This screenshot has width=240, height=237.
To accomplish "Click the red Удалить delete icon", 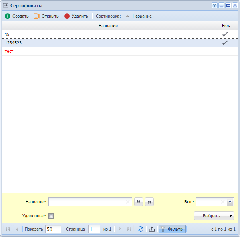I will tap(67, 16).
